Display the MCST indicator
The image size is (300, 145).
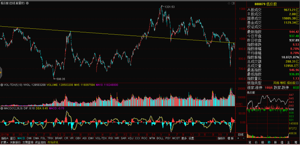click(176, 138)
